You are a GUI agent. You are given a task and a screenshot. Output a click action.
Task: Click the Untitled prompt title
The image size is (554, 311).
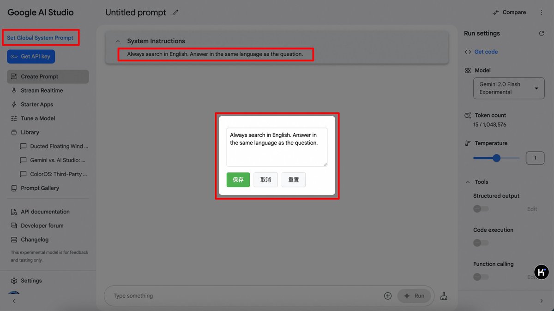[136, 12]
